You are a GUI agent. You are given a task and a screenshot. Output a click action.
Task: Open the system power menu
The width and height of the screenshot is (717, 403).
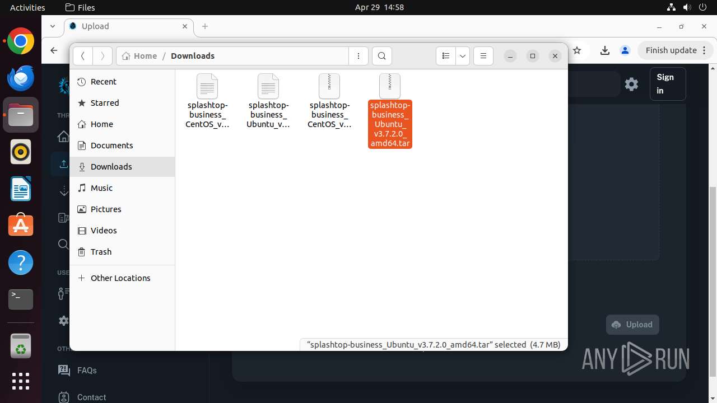pos(703,7)
